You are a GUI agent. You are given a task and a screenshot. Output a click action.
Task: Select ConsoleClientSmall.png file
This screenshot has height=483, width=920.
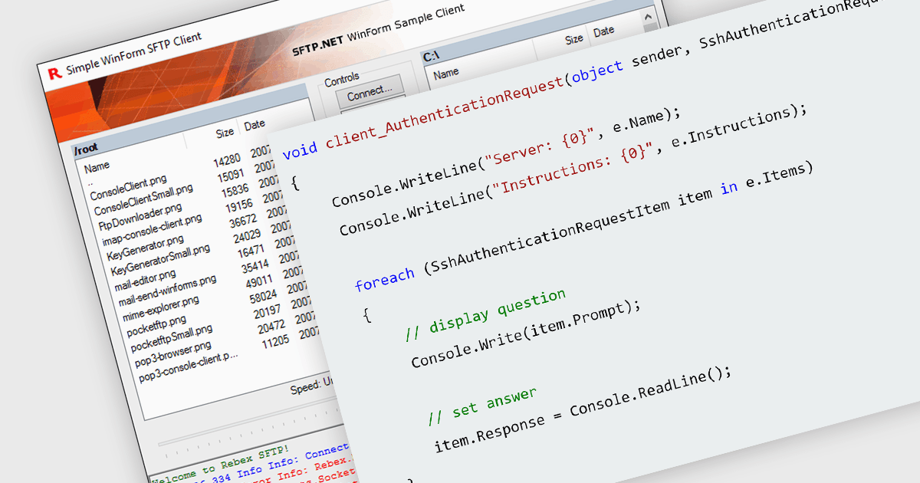pyautogui.click(x=143, y=199)
